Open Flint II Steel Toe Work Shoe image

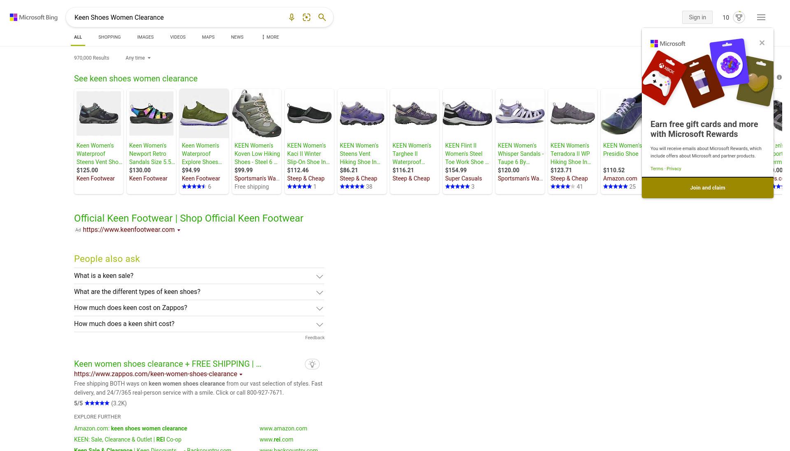click(x=467, y=113)
